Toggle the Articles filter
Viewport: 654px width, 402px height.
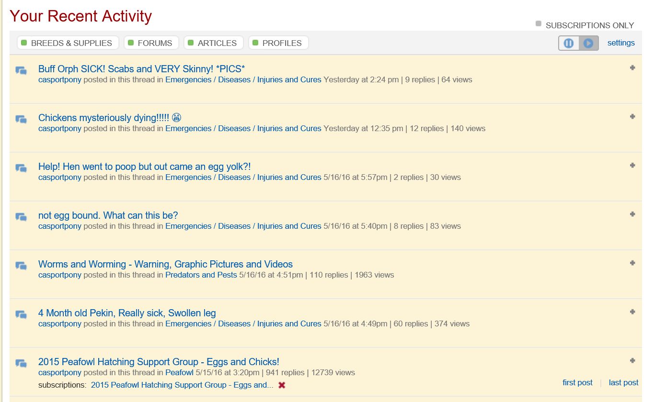(x=213, y=43)
